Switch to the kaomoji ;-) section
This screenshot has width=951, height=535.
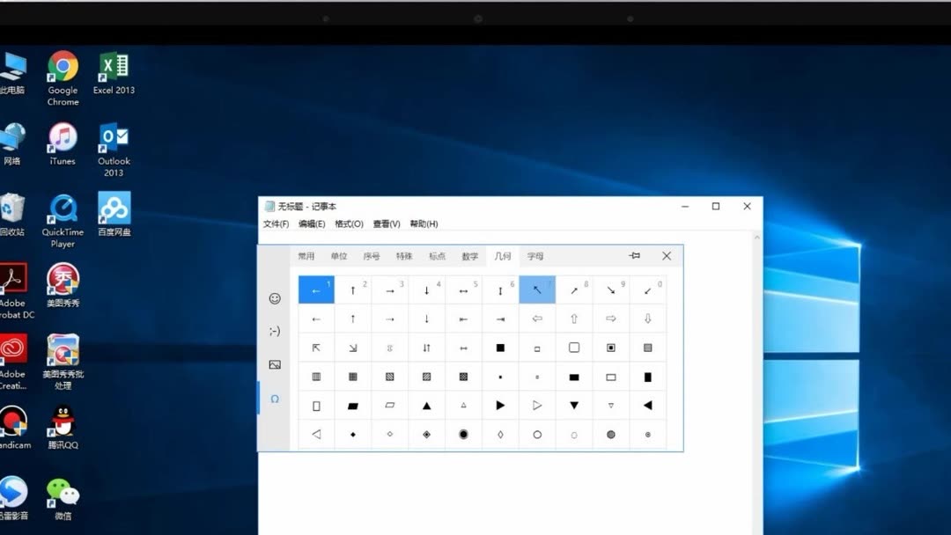(274, 331)
